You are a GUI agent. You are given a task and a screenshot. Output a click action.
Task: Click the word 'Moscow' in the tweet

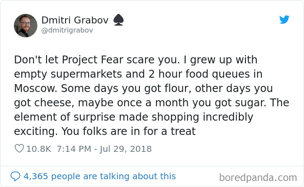coord(34,89)
